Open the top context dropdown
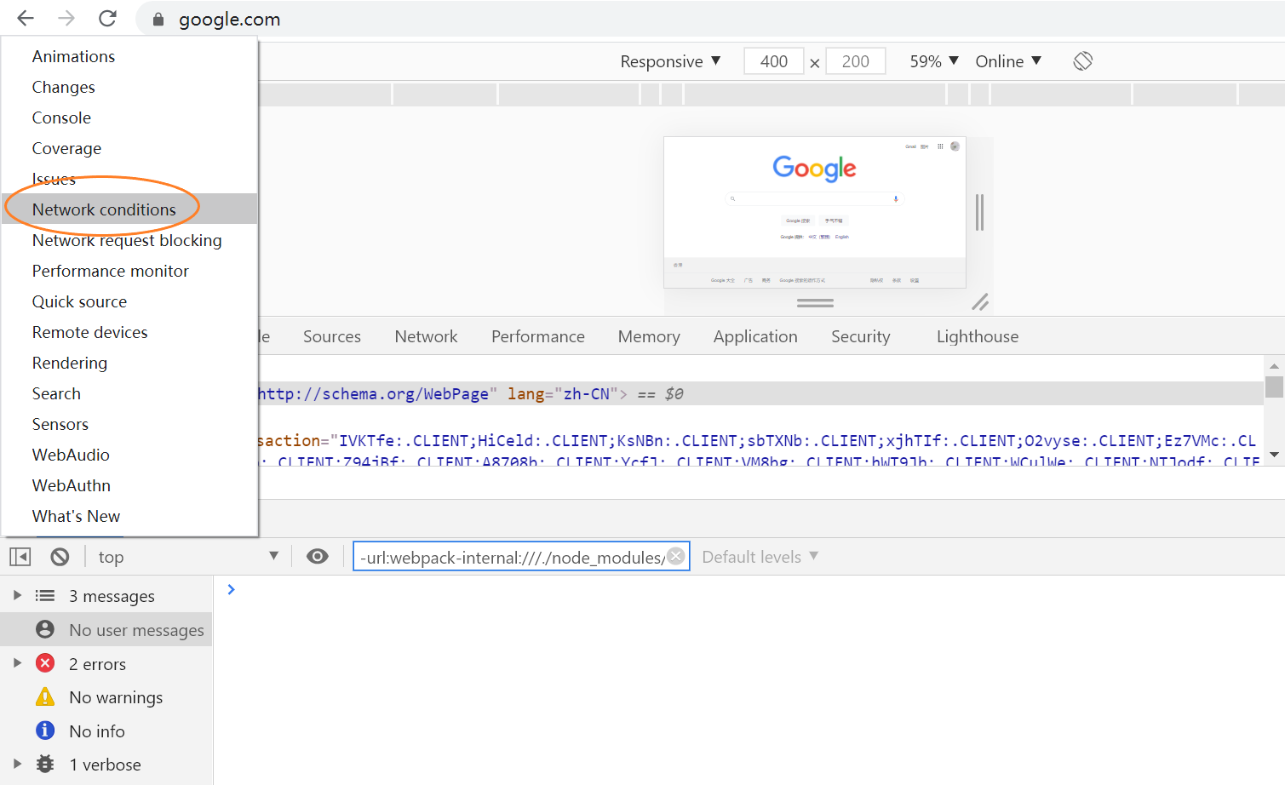1285x785 pixels. (x=187, y=557)
